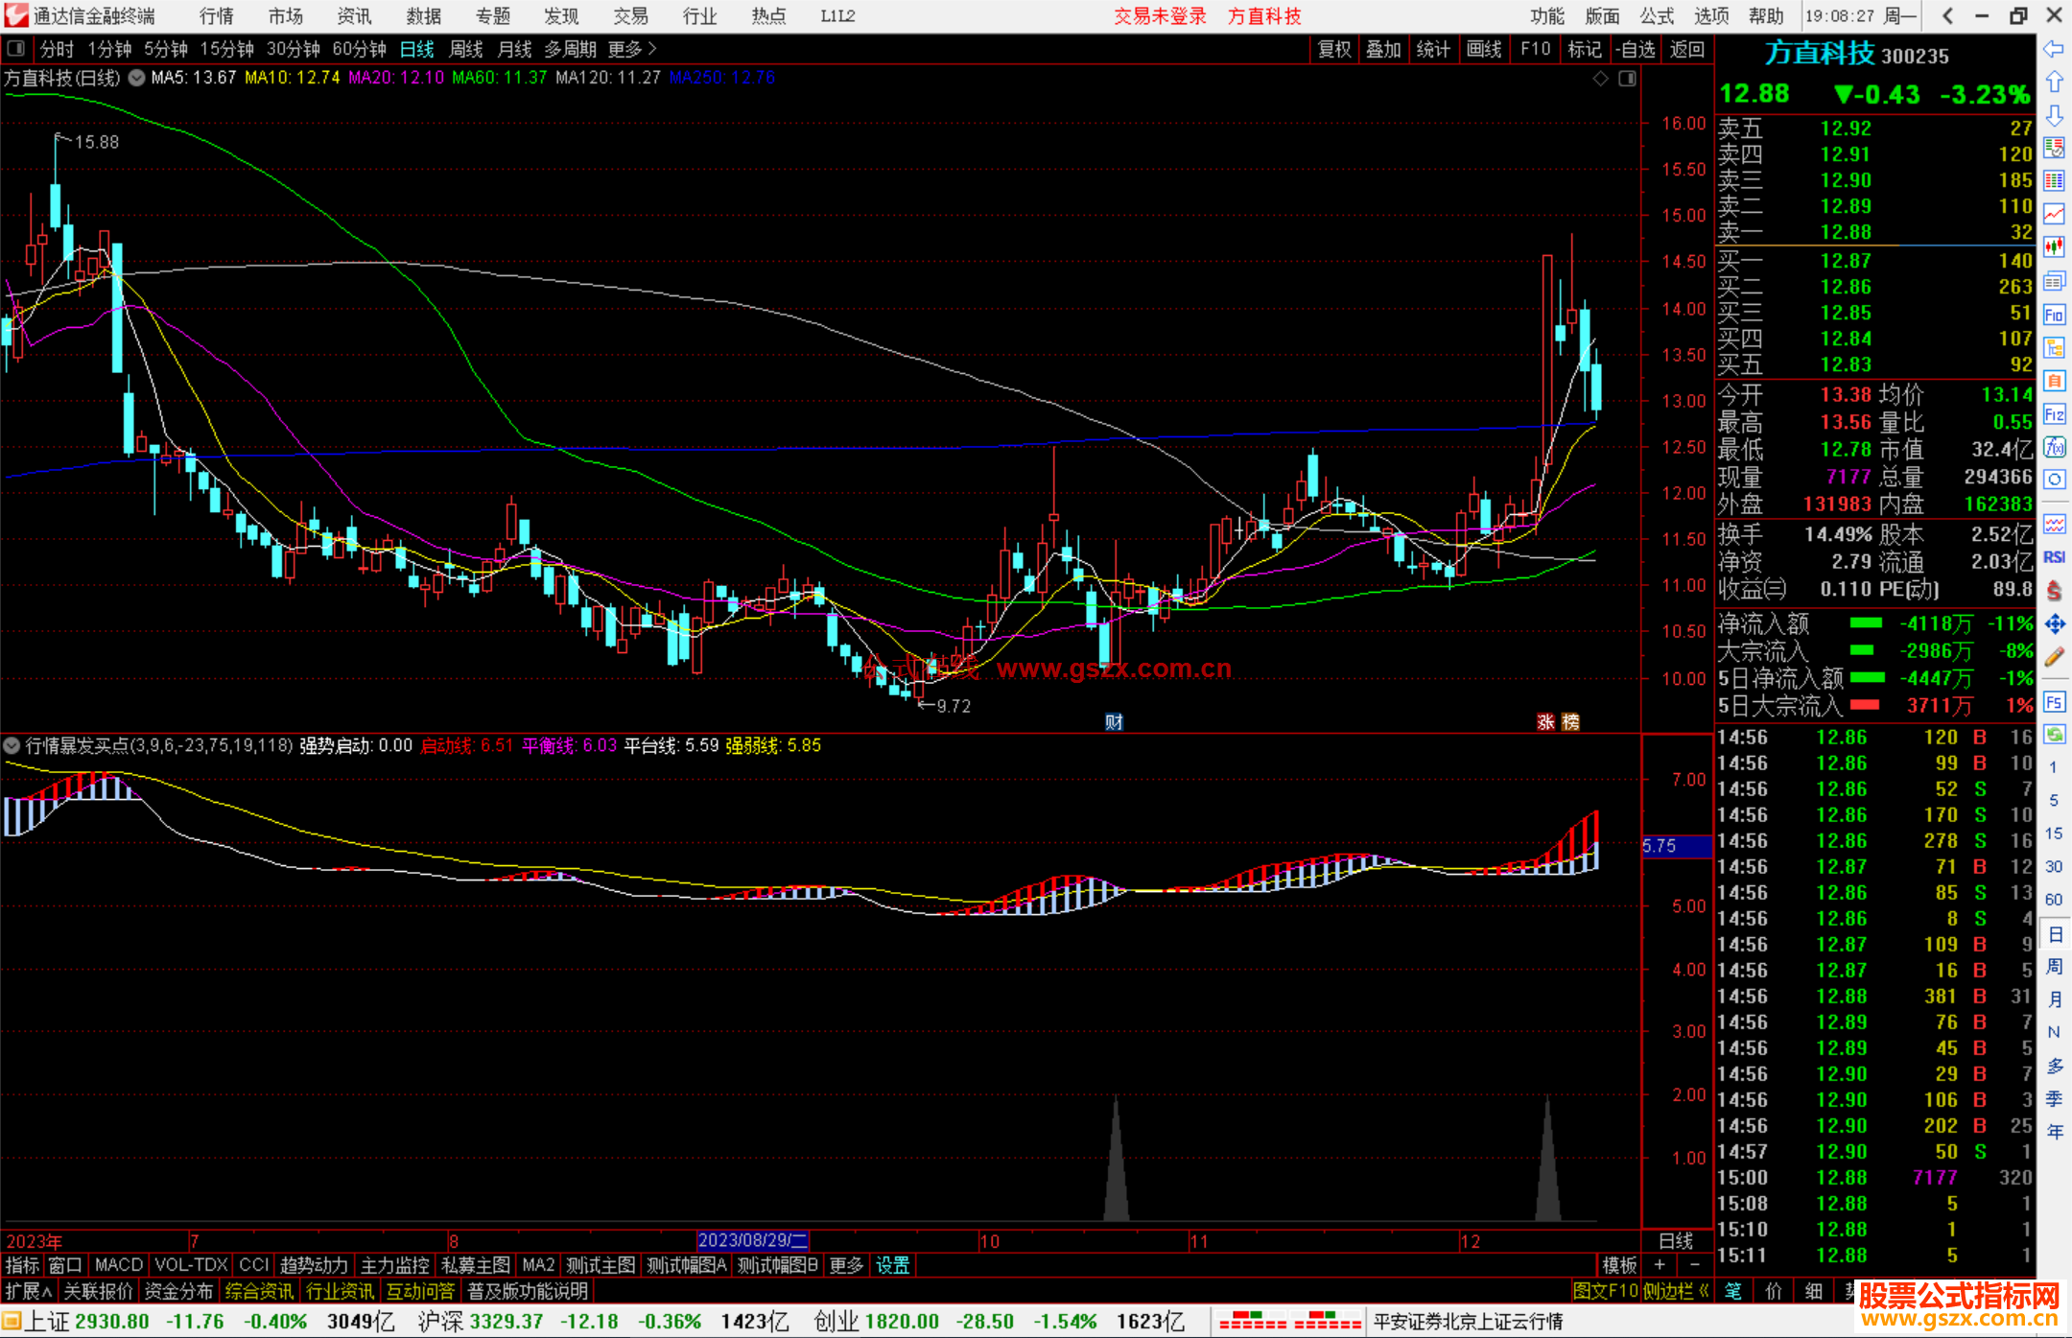Expand the 扩展 panel at bottom left

(28, 1291)
